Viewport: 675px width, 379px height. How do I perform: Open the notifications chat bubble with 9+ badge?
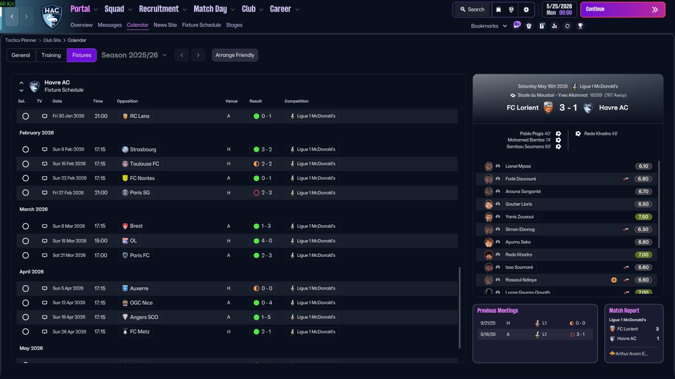coord(516,25)
